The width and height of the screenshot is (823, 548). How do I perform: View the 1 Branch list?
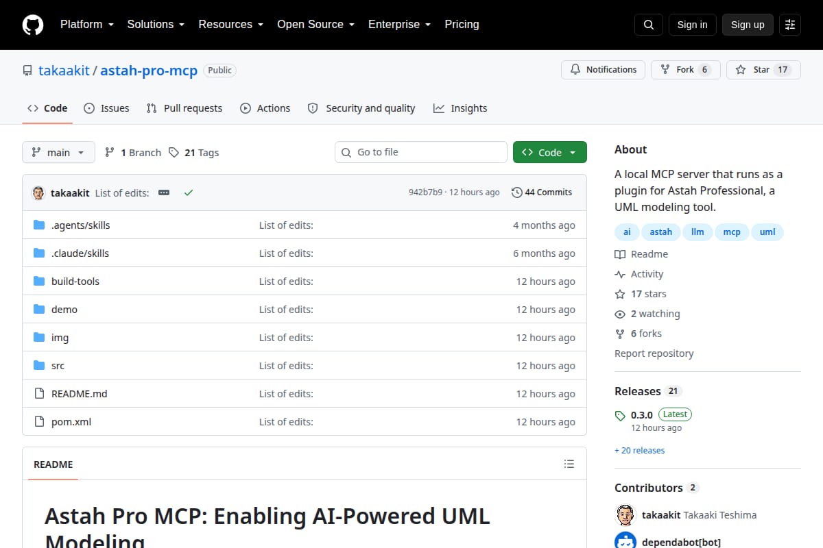tap(133, 152)
